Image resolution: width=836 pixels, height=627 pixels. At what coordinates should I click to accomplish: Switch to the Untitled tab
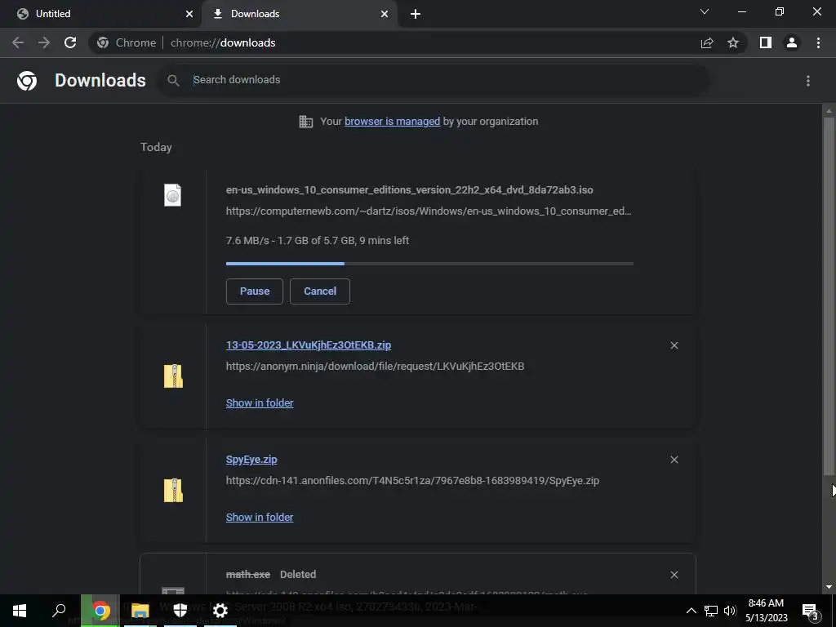click(101, 14)
